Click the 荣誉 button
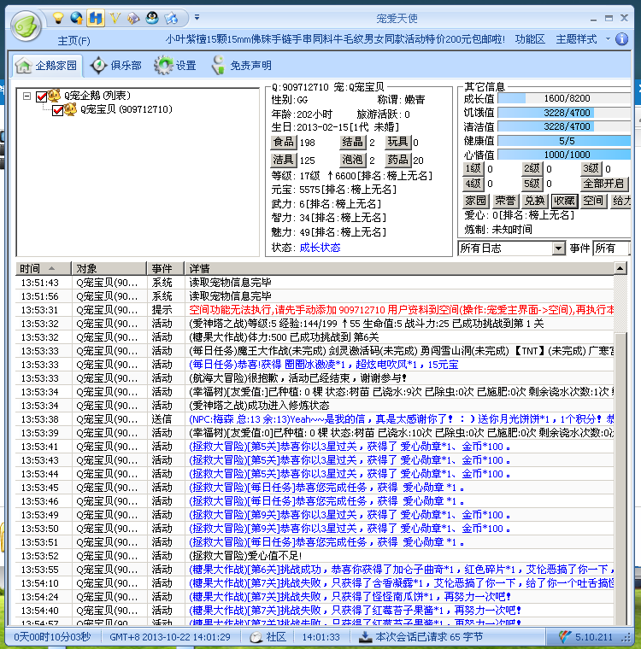641x649 pixels. pyautogui.click(x=505, y=201)
